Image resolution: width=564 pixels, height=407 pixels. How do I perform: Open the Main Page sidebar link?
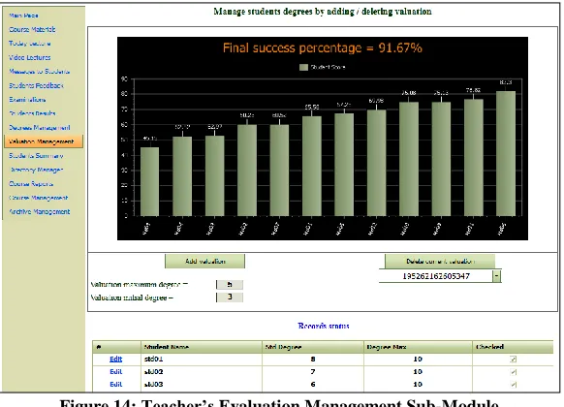click(x=23, y=16)
